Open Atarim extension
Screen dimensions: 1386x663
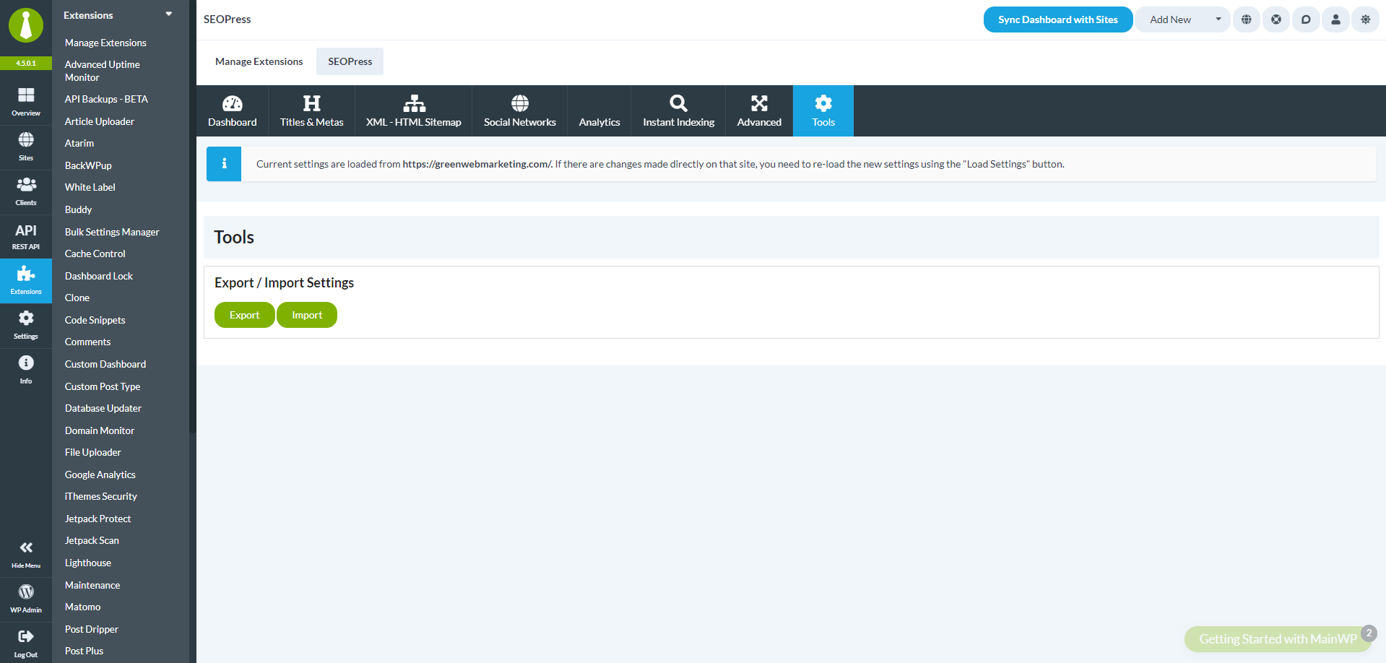79,143
